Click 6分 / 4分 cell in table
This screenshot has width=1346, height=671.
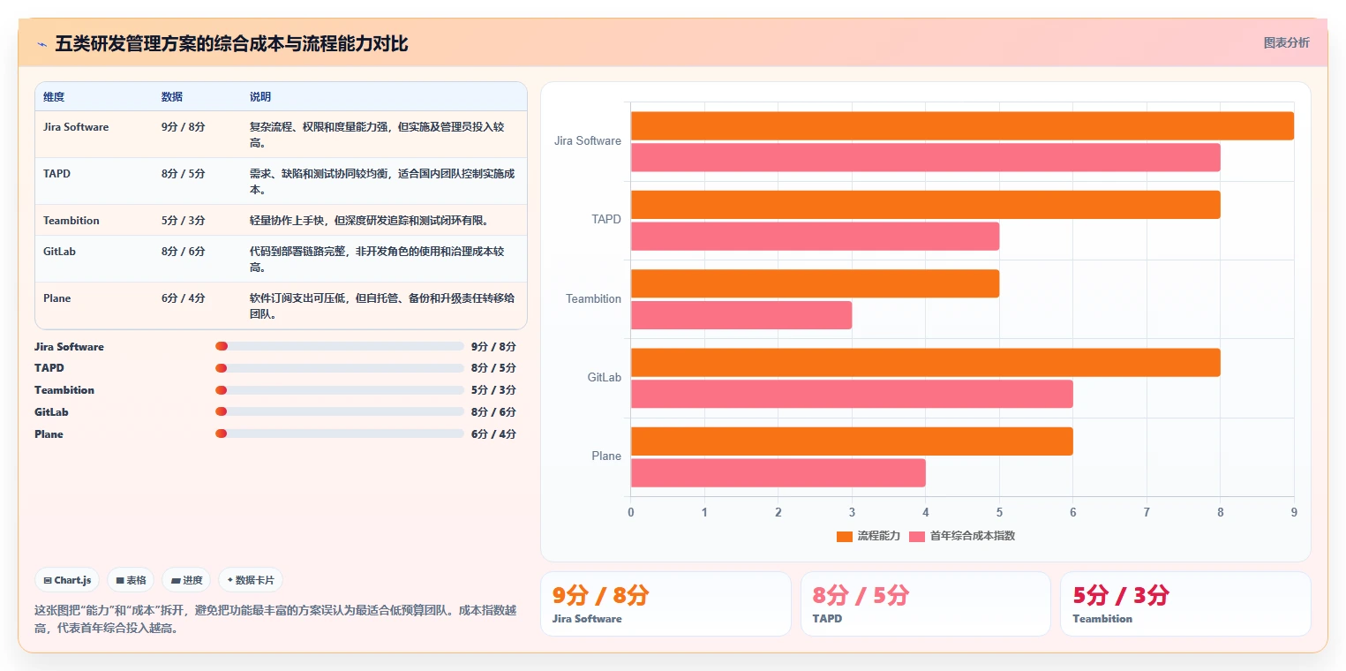pyautogui.click(x=184, y=298)
